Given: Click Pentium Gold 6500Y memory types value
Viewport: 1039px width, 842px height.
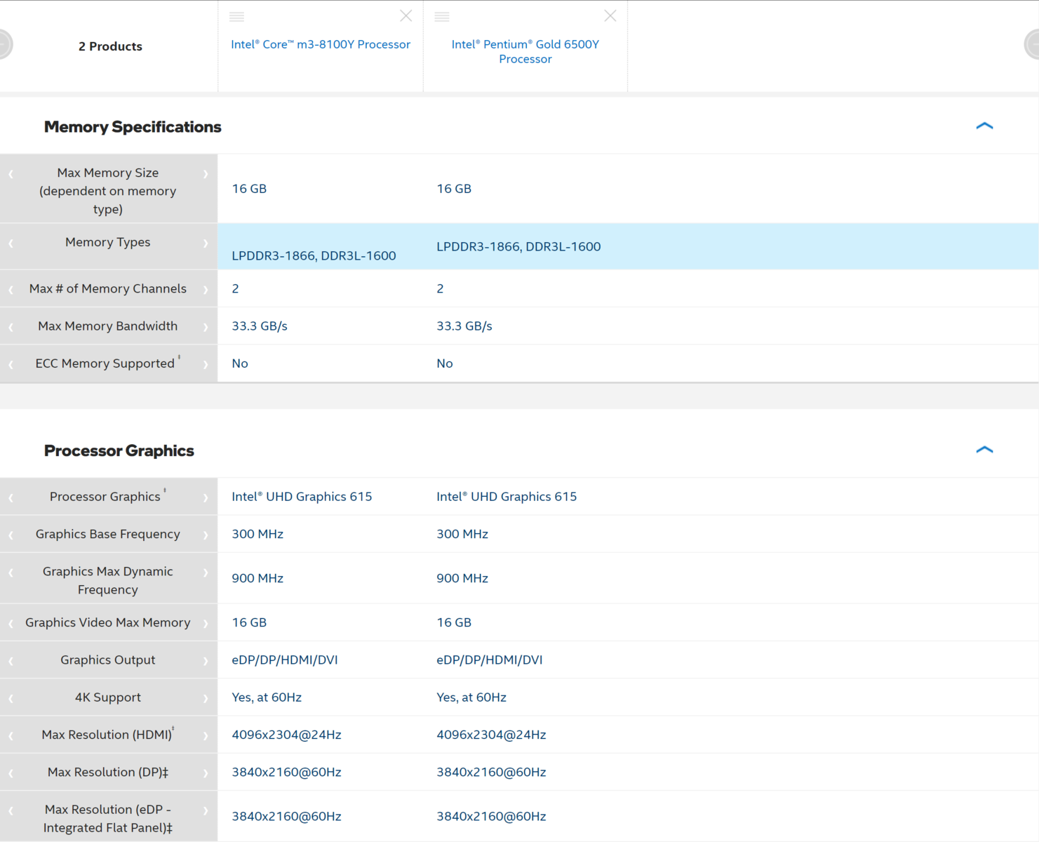Looking at the screenshot, I should pyautogui.click(x=518, y=246).
